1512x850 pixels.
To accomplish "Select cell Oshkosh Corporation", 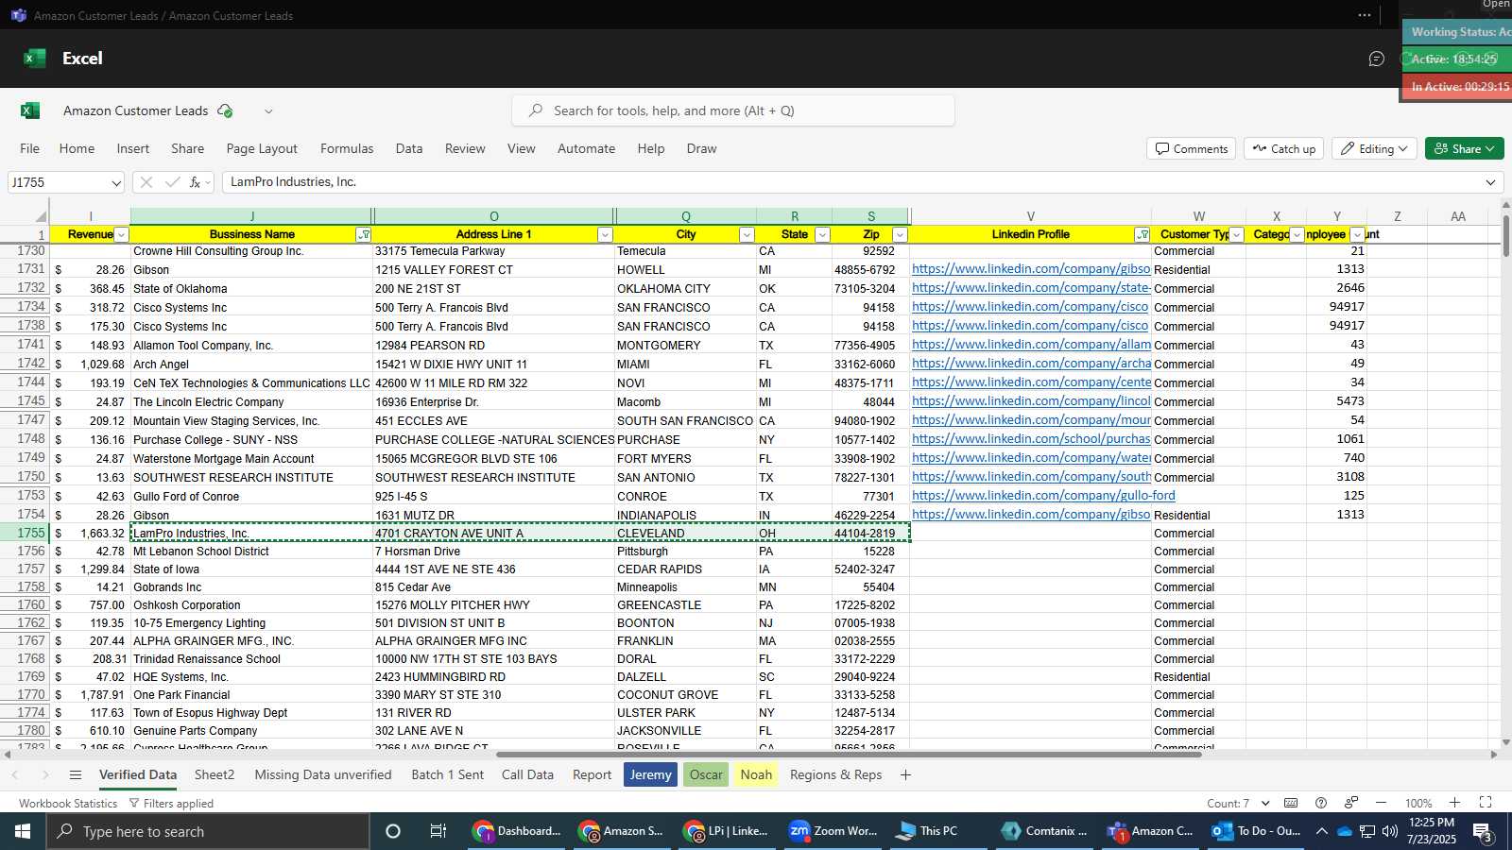I will [x=251, y=605].
